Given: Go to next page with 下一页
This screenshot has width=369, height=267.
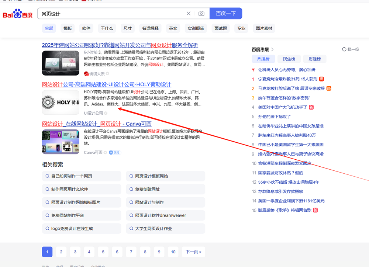Looking at the screenshot, I should tap(193, 252).
